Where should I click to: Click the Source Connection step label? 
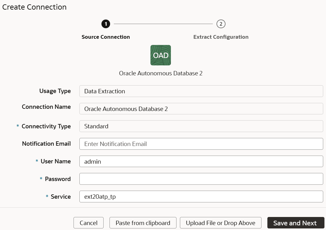pos(105,37)
